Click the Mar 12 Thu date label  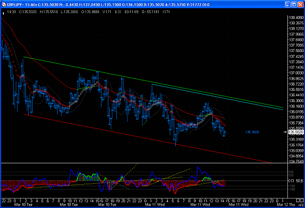point(286,205)
